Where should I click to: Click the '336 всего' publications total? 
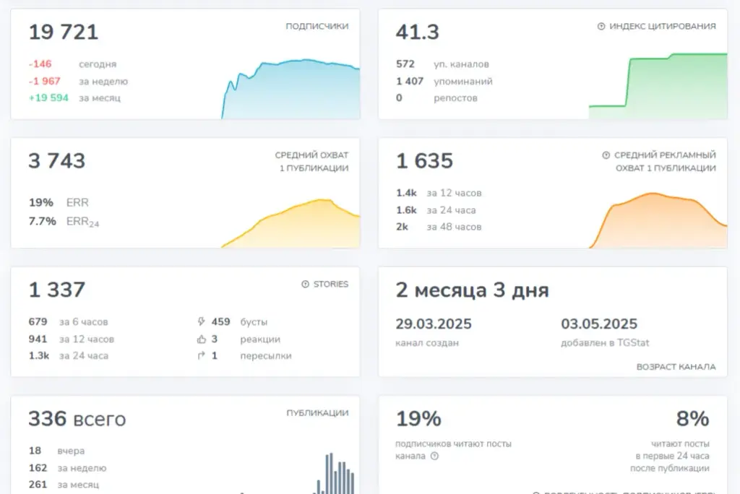pyautogui.click(x=77, y=419)
